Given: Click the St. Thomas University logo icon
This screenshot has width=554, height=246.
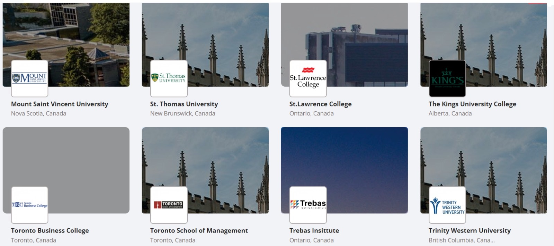Looking at the screenshot, I should [x=169, y=78].
